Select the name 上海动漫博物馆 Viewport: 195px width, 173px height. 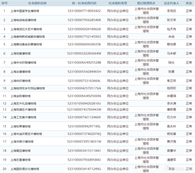(x=21, y=71)
